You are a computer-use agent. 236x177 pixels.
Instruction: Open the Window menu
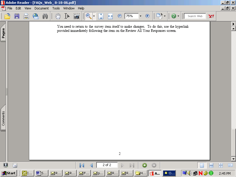[69, 8]
